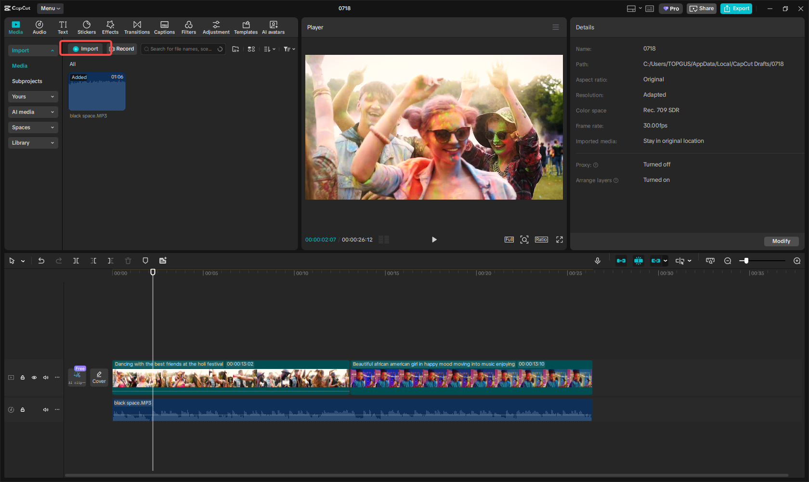The height and width of the screenshot is (482, 809).
Task: Open the voiceover microphone tool
Action: tap(597, 260)
